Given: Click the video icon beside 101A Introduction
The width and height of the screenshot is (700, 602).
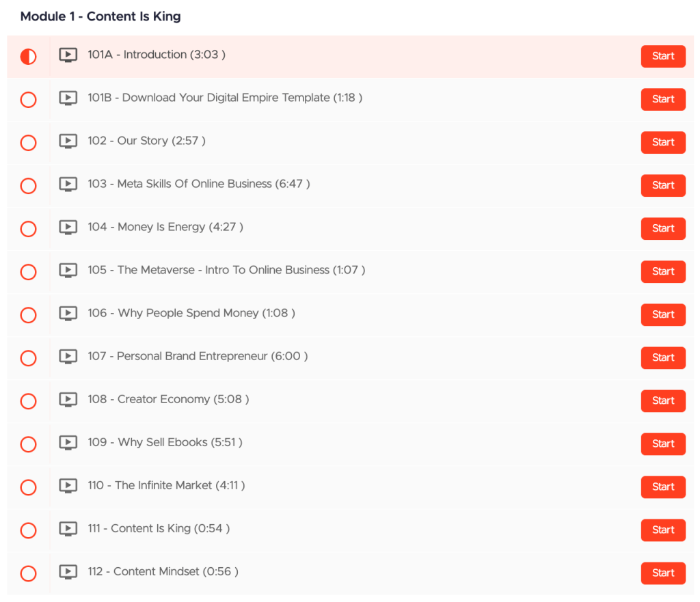Looking at the screenshot, I should (68, 55).
